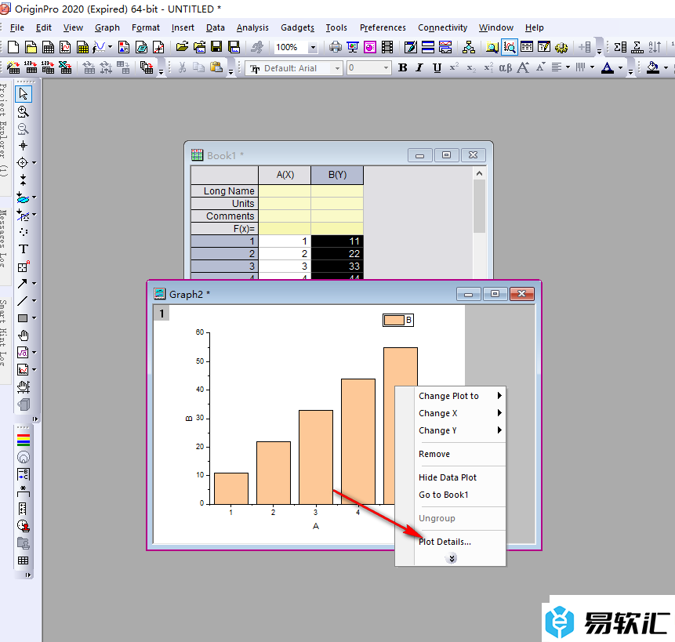Click the Comments row label in Book1
675x642 pixels.
point(225,216)
